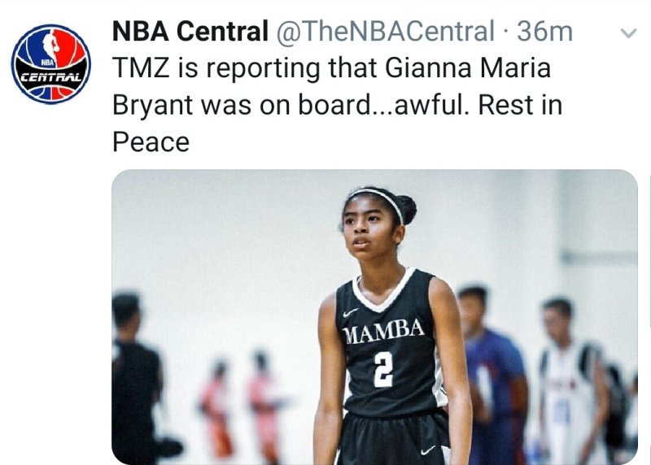Open the NBA Central display name
This screenshot has width=651, height=465.
(190, 32)
